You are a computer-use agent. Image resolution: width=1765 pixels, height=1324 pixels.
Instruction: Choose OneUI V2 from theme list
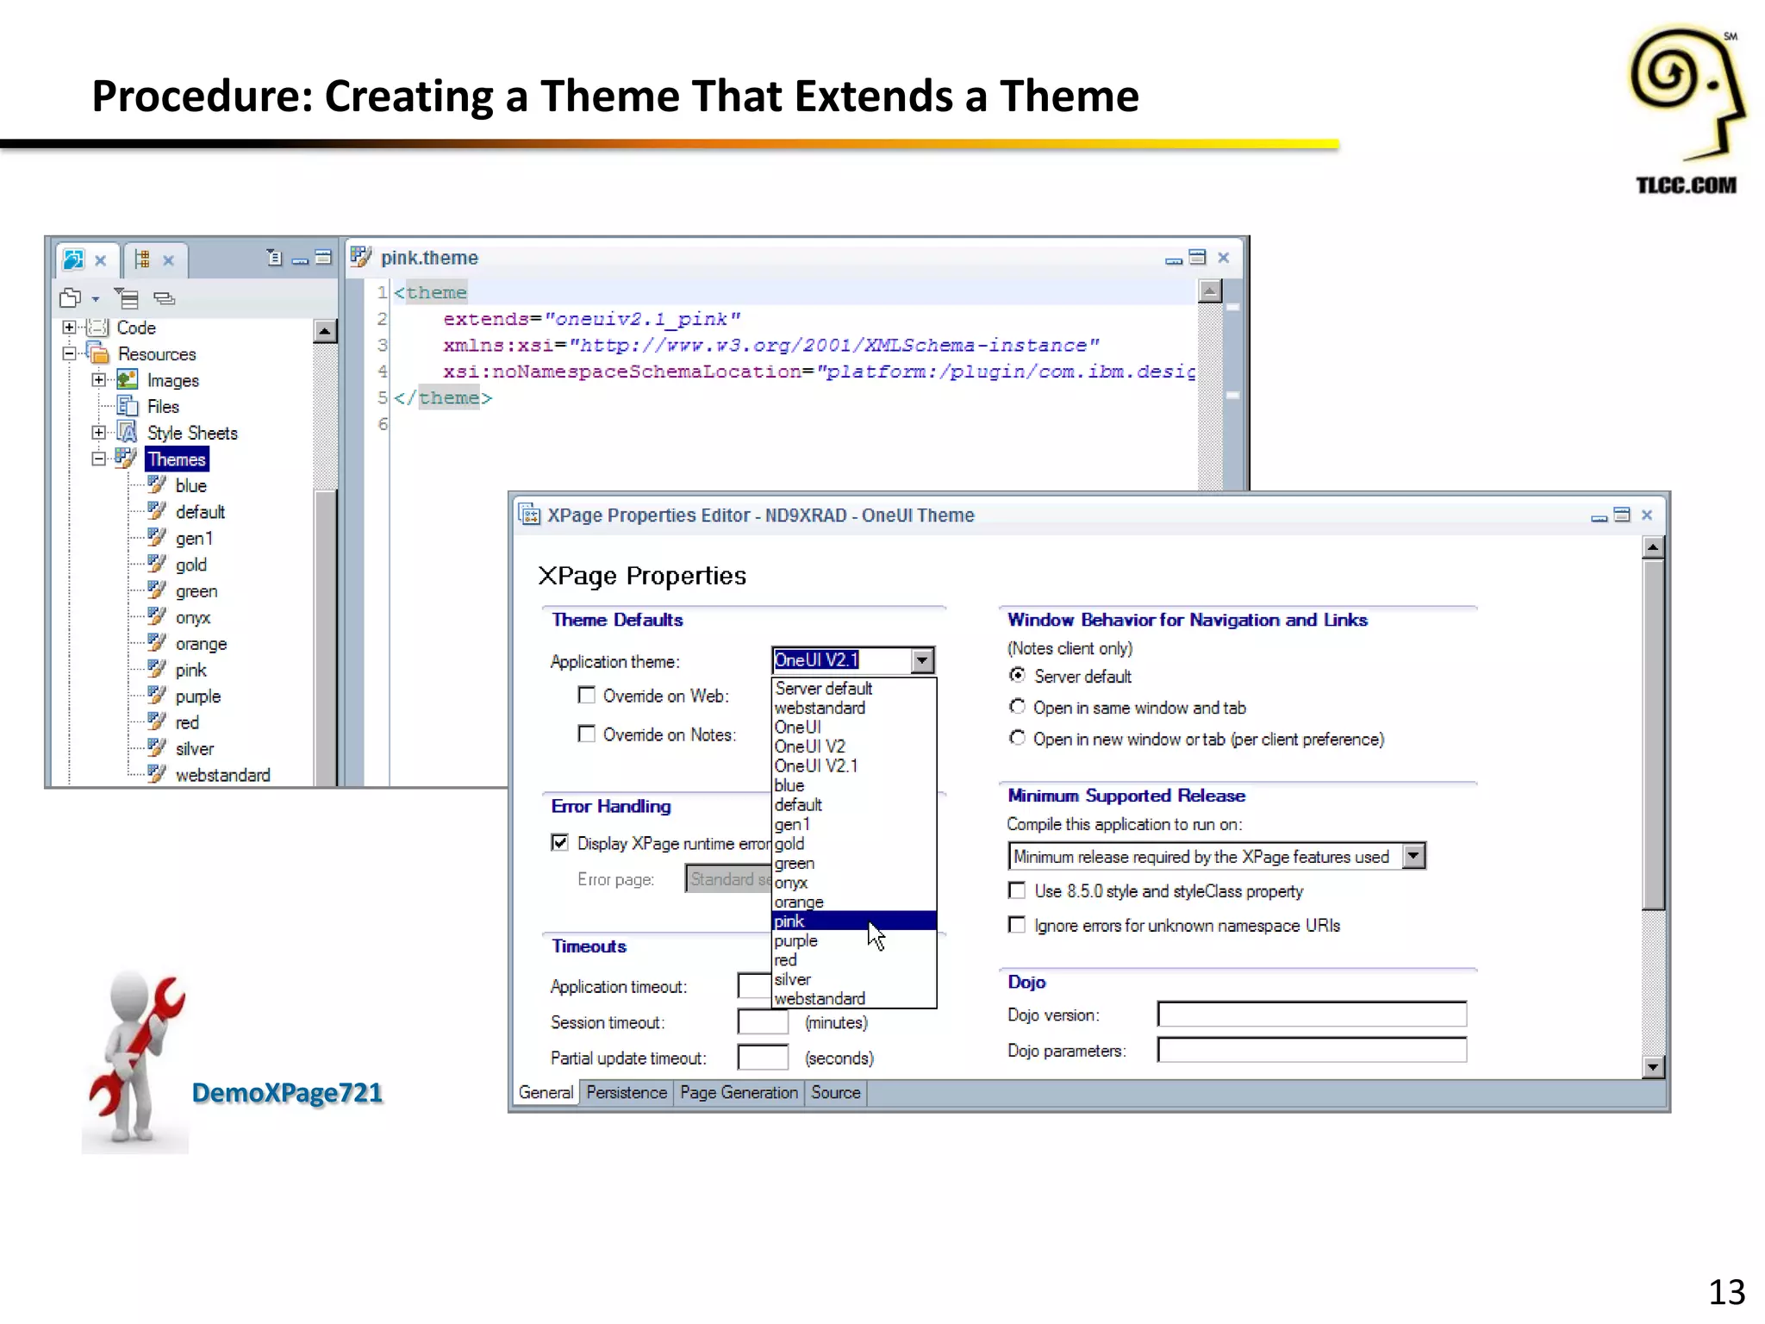[x=853, y=746]
